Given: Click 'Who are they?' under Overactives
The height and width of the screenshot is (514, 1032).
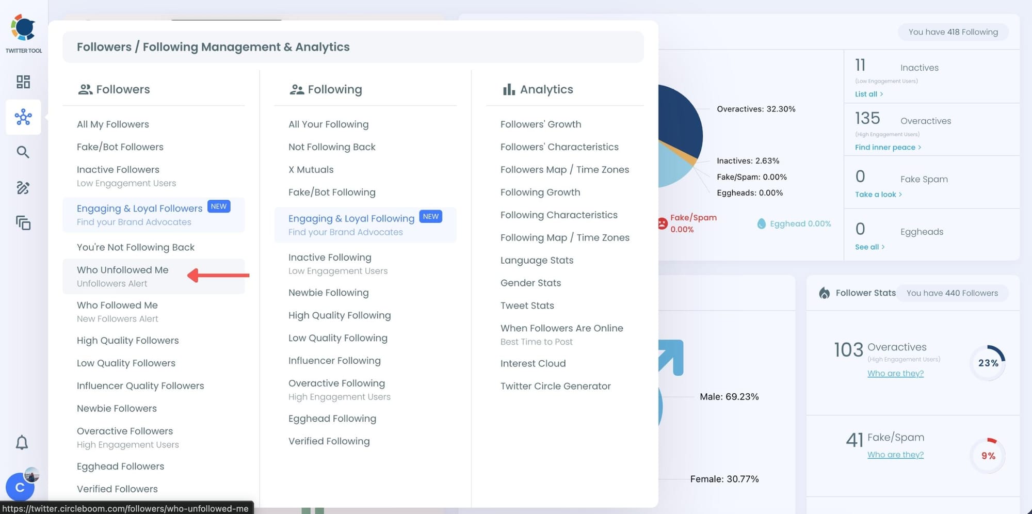Looking at the screenshot, I should pos(895,373).
